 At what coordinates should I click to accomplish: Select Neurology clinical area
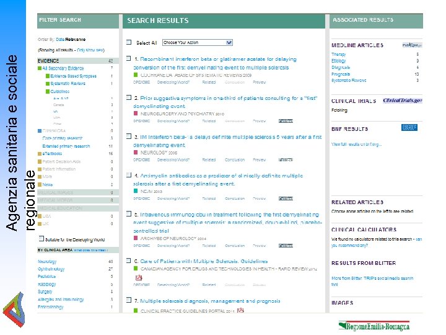47,261
